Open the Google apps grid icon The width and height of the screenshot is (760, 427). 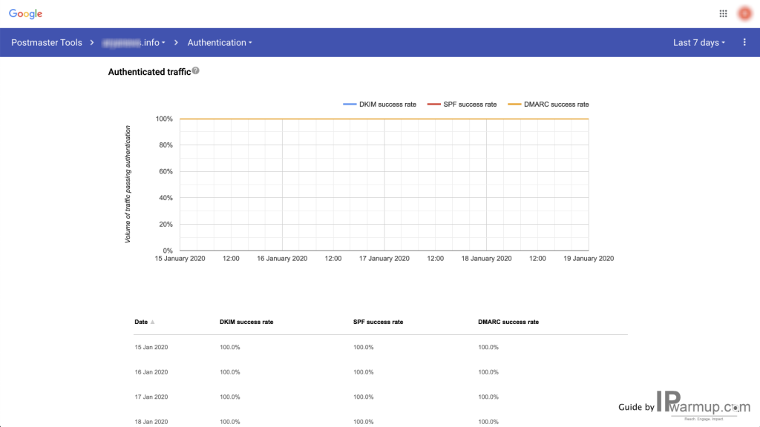[x=723, y=13]
